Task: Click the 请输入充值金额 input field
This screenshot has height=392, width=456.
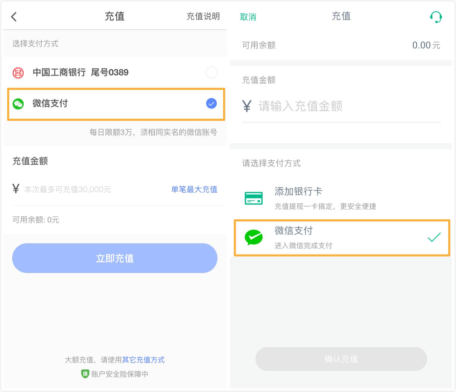Action: pyautogui.click(x=300, y=106)
